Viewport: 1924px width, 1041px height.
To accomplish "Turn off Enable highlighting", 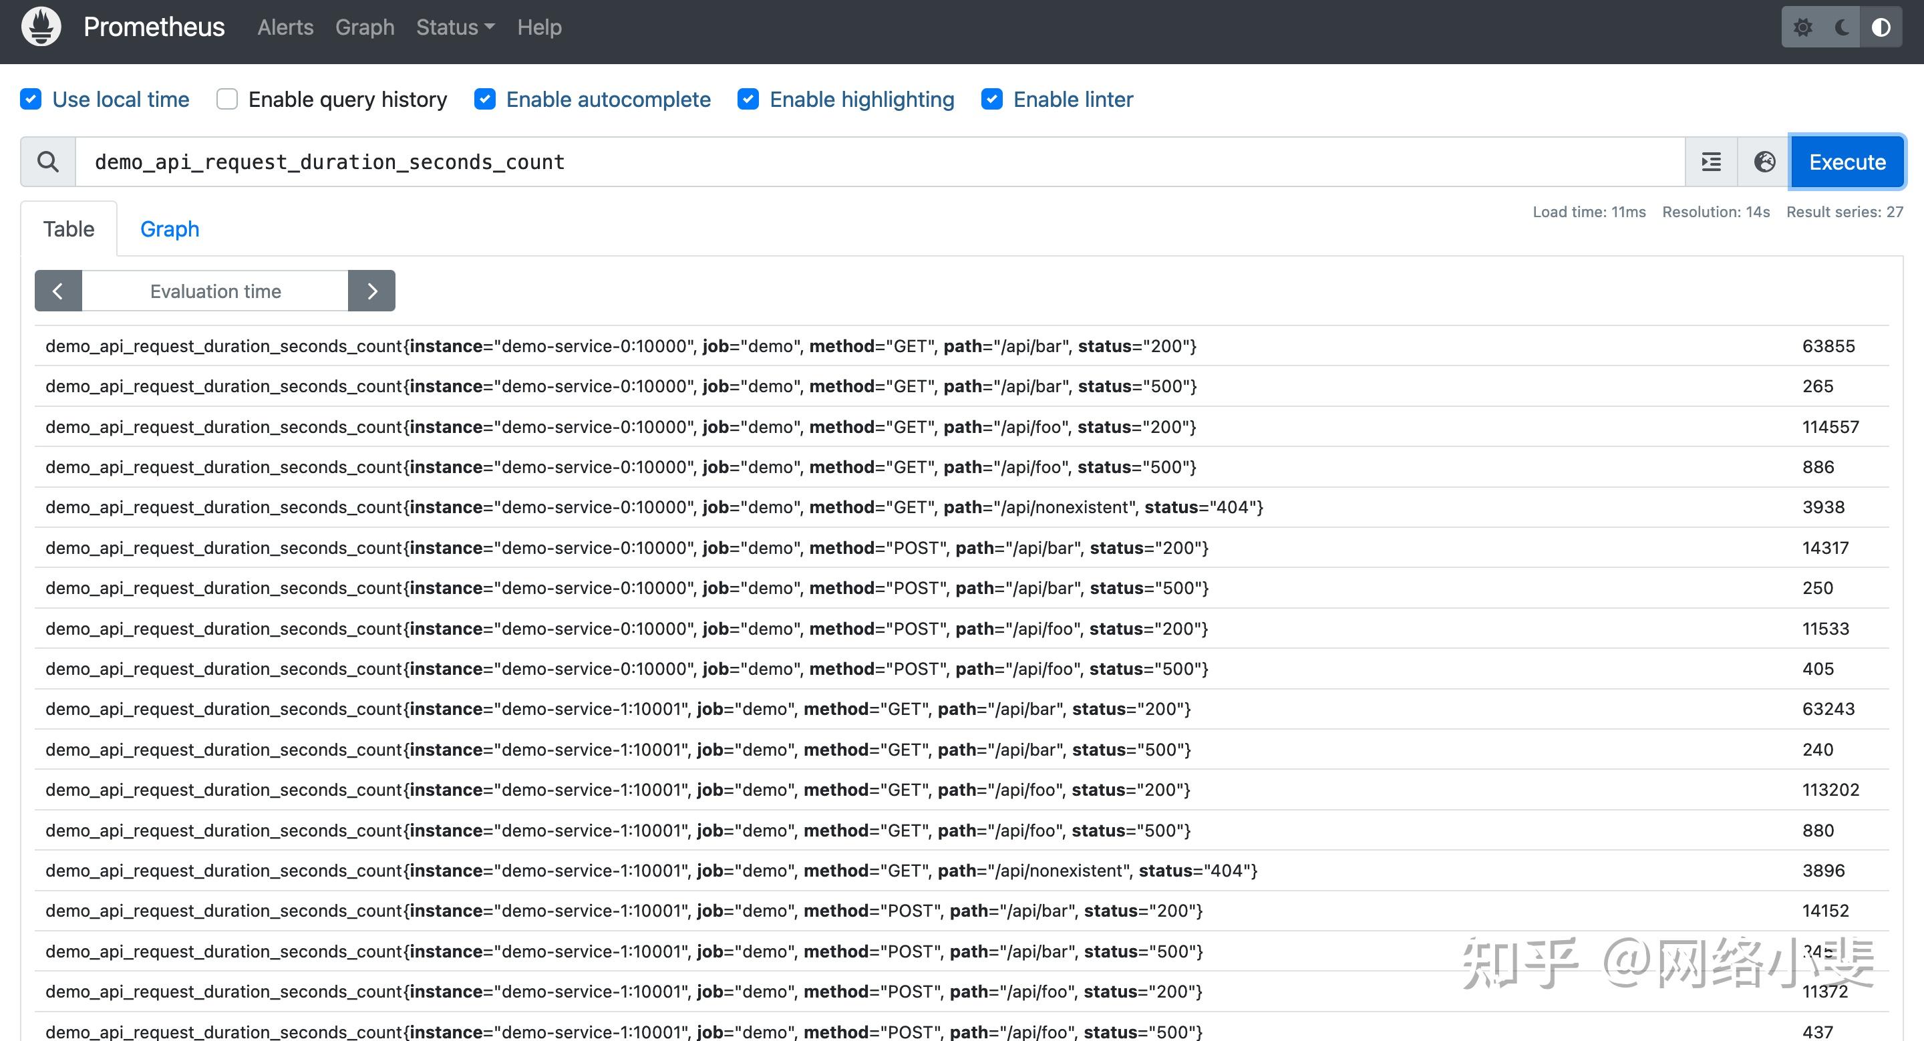I will 748,100.
